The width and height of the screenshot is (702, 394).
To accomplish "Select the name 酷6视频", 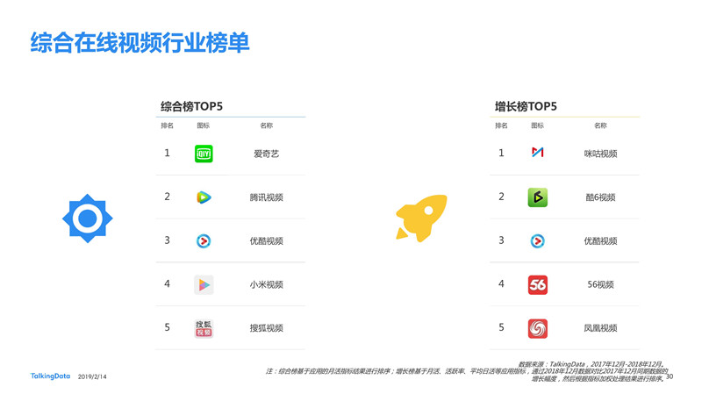I will click(x=600, y=197).
